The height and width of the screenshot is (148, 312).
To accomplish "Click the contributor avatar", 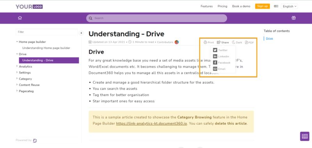I will pos(177,42).
